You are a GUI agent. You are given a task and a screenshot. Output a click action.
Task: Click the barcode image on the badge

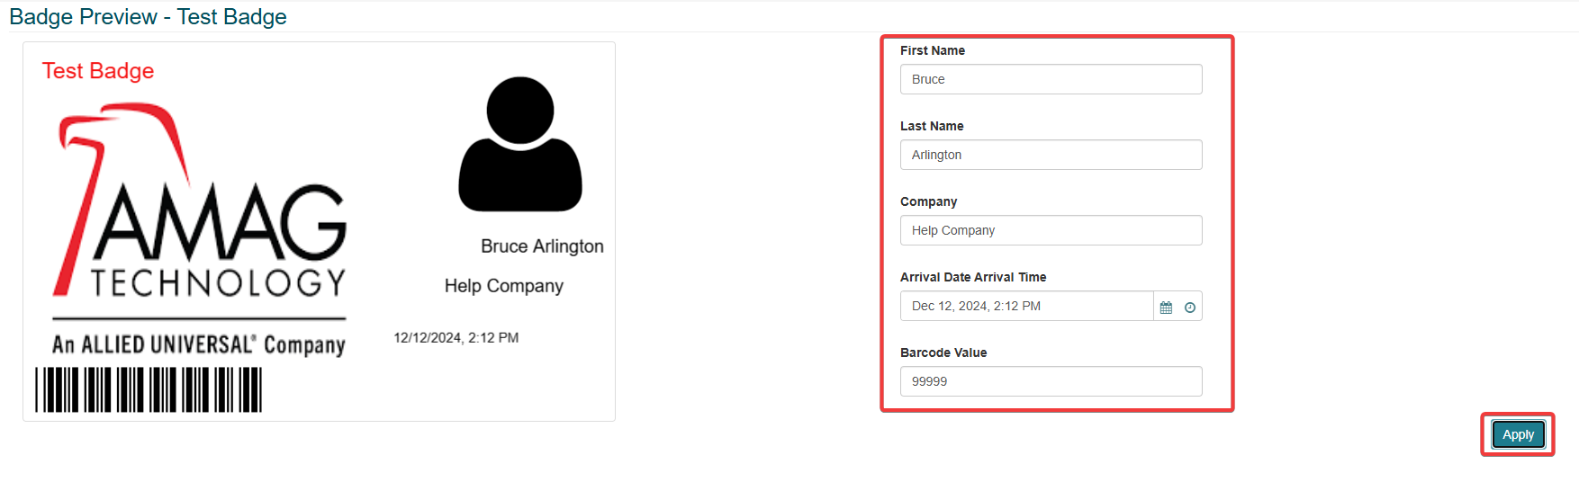coord(149,389)
